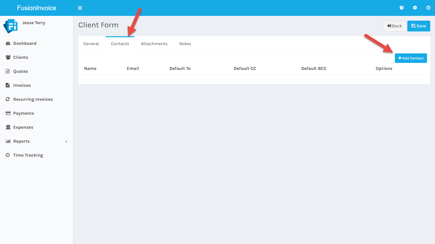
Task: Click the Dashboard gauge icon
Action: tap(8, 44)
